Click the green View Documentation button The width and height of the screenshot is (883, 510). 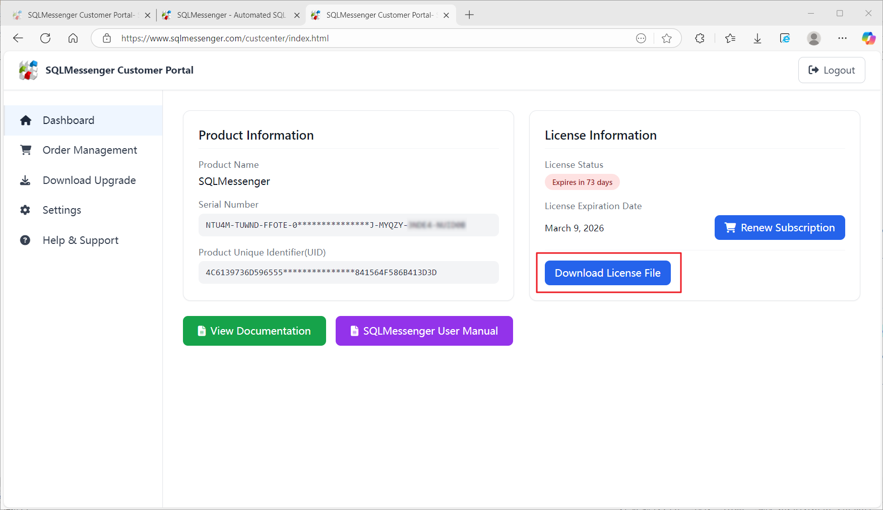[x=254, y=331]
